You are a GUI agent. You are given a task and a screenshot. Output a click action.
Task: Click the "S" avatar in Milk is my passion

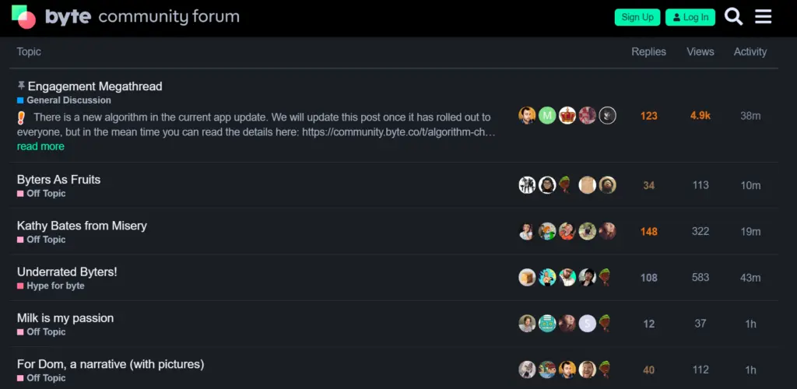point(588,324)
